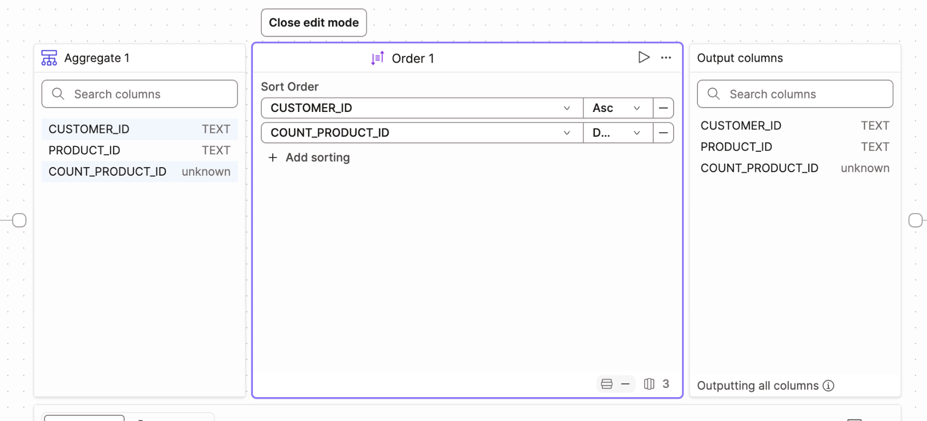Click the rows icon in footer
927x421 pixels.
click(x=606, y=384)
